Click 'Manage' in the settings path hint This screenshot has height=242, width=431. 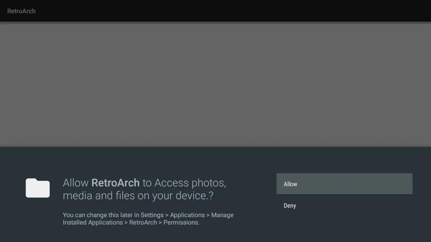[x=222, y=215]
